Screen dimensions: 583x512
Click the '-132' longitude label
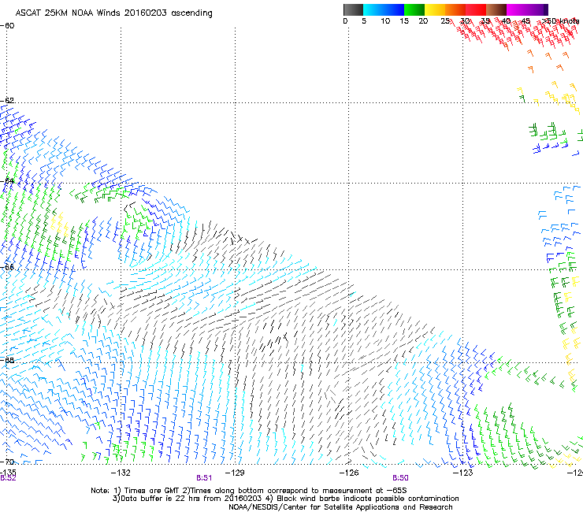121,473
